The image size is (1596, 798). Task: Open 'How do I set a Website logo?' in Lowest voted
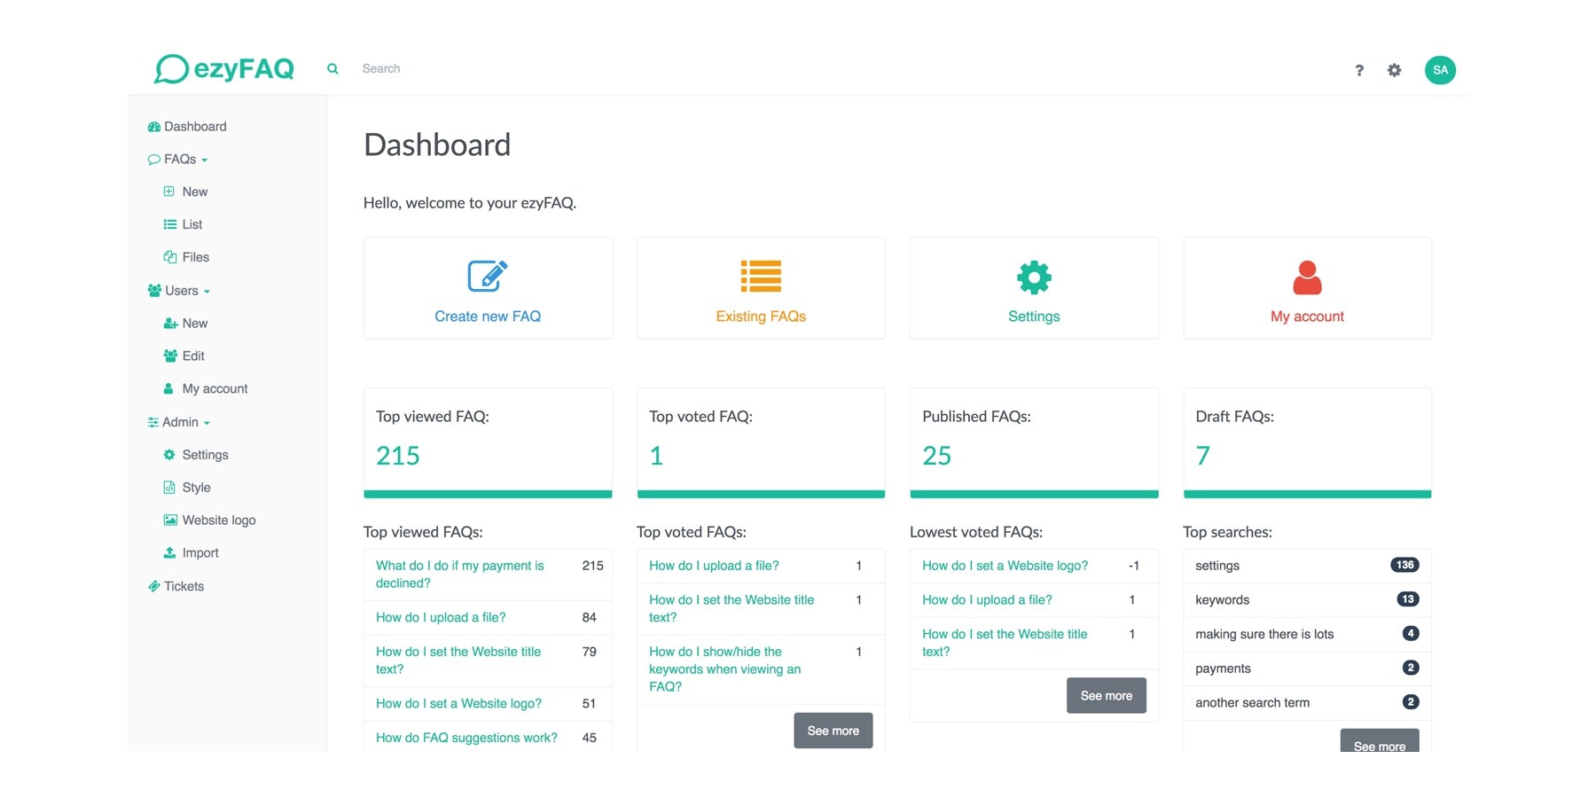click(x=1005, y=566)
